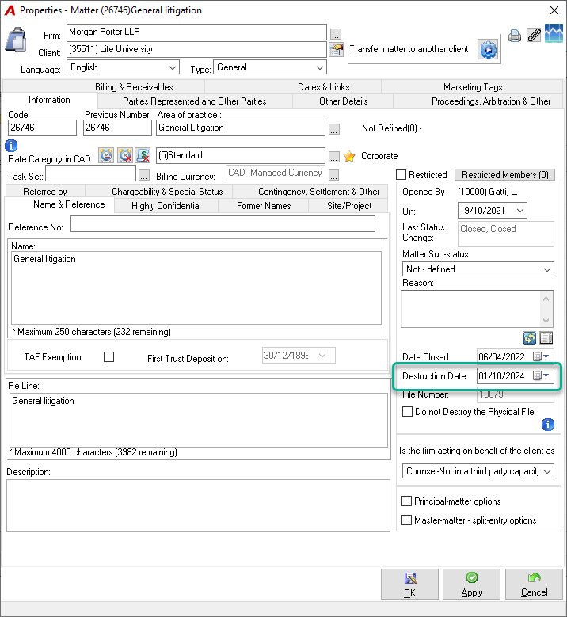Click the ellipsis beside (5)Standard rate
This screenshot has width=567, height=617.
334,157
